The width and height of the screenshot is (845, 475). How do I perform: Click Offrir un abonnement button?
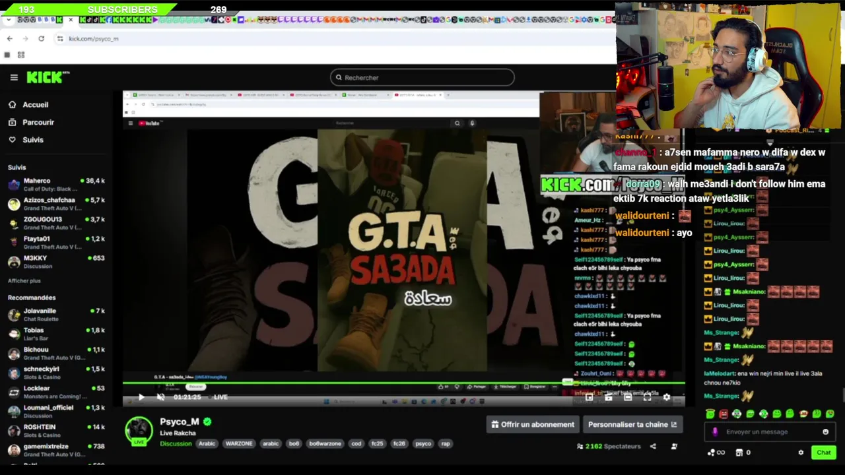(x=533, y=424)
